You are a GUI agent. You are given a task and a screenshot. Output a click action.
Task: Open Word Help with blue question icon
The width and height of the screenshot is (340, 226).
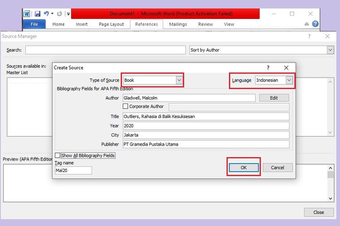(x=315, y=24)
